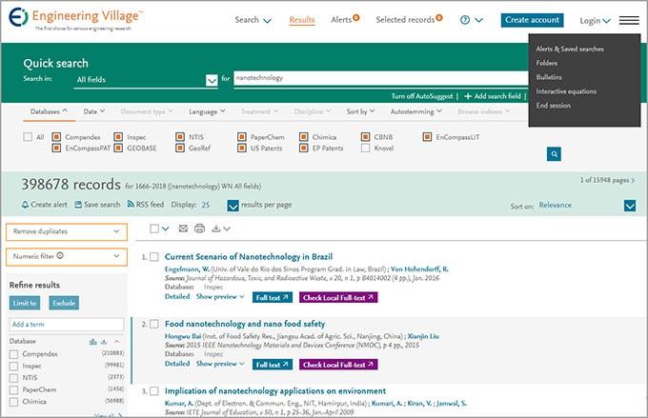Viewport: 648px width, 418px height.
Task: Open the hamburger menu icon
Action: 629,20
